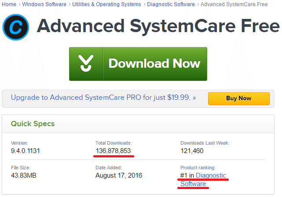Click the double arrow after $19.99 upgrade text

[x=194, y=98]
